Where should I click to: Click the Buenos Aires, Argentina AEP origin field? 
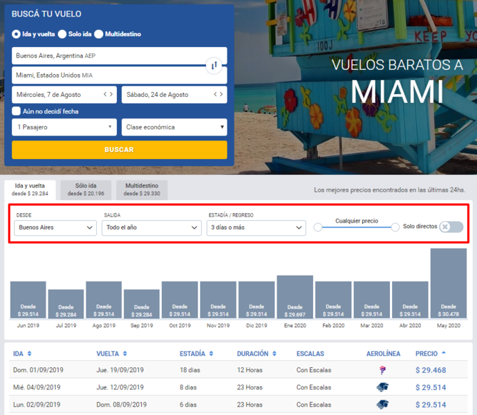[119, 56]
